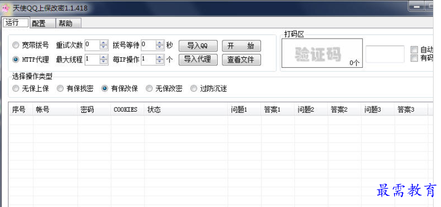Click the 问题1 column header

click(x=244, y=110)
